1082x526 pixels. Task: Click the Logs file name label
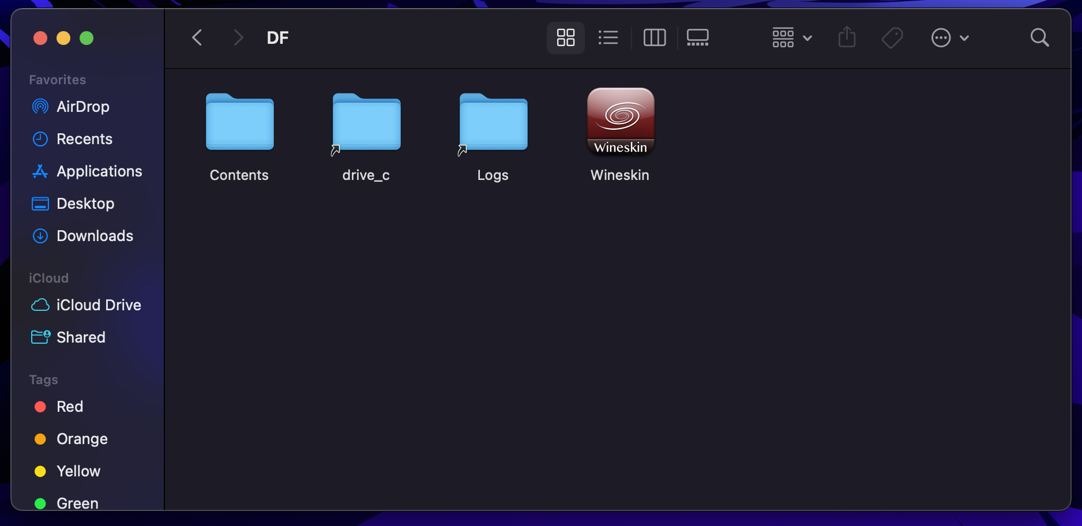click(493, 175)
